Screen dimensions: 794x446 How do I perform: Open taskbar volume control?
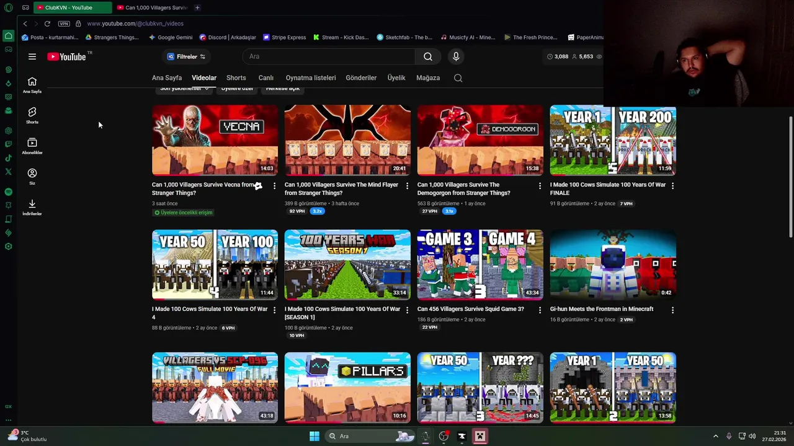click(x=753, y=436)
